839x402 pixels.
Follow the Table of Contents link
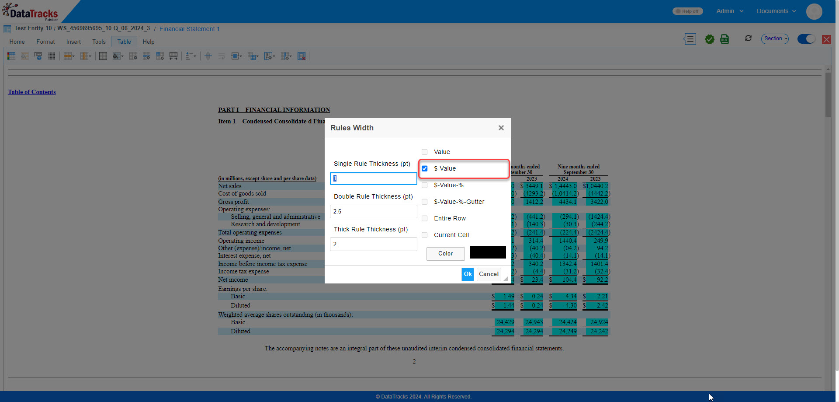pyautogui.click(x=32, y=92)
